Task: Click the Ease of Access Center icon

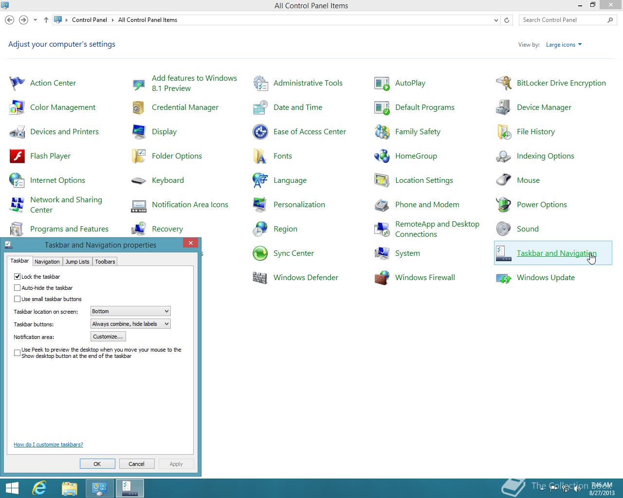Action: tap(260, 132)
